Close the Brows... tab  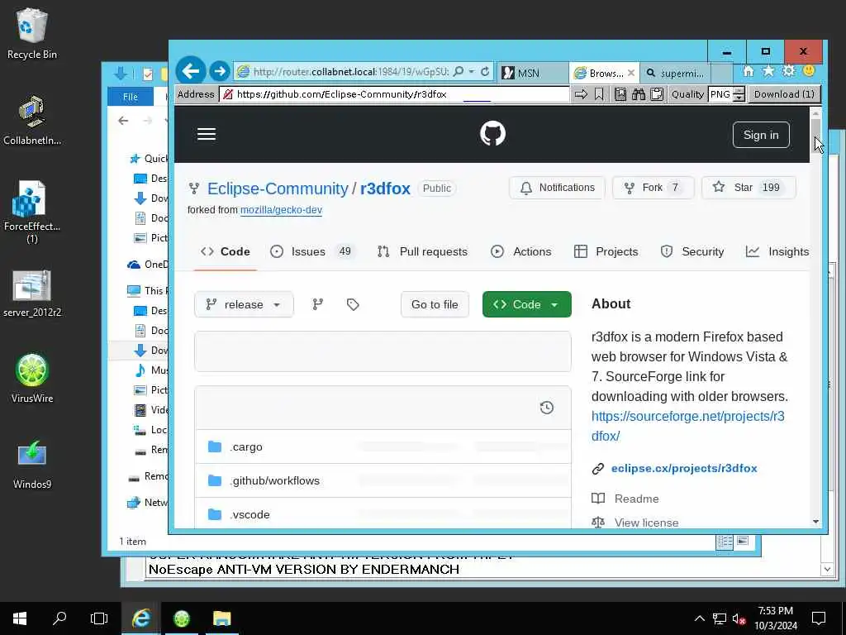coord(630,73)
